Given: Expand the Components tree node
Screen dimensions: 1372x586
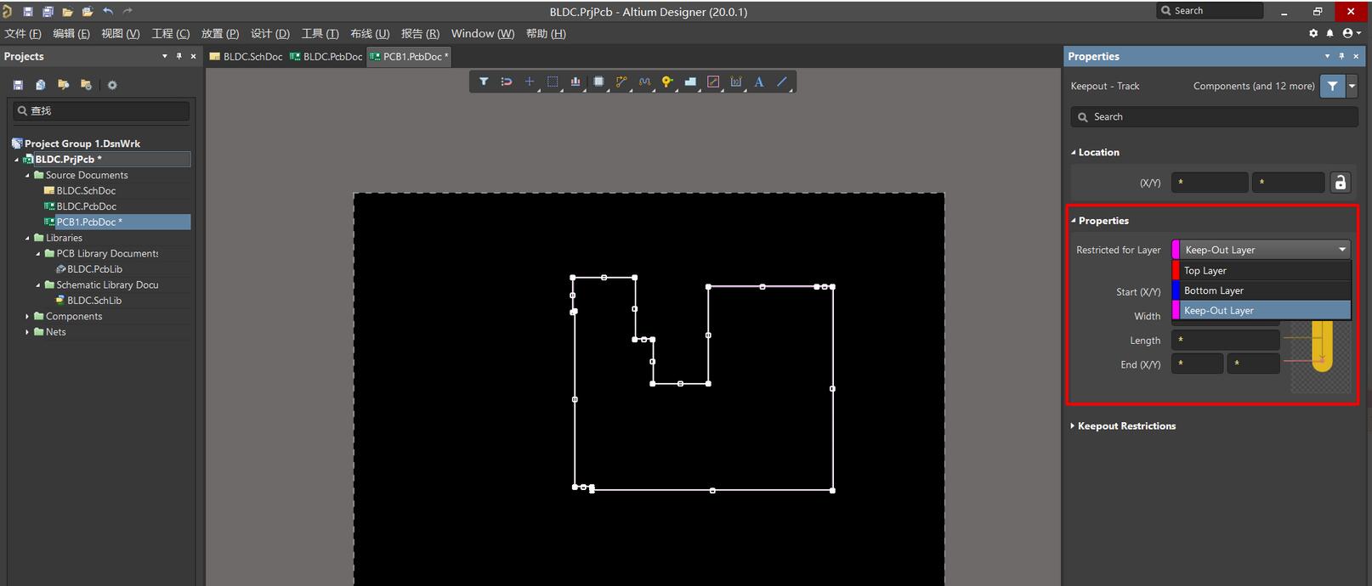Looking at the screenshot, I should click(x=27, y=317).
